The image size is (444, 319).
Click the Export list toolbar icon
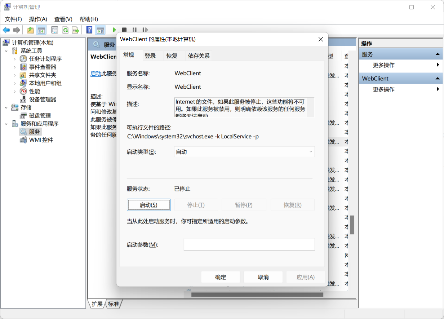tap(75, 30)
